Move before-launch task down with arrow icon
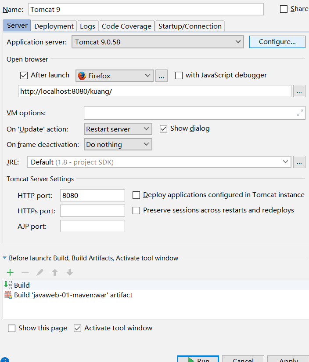 coord(70,272)
